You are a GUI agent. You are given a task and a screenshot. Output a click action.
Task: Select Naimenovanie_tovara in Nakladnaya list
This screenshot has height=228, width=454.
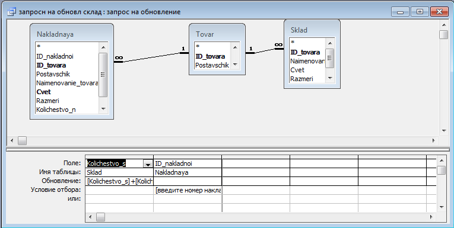point(67,84)
